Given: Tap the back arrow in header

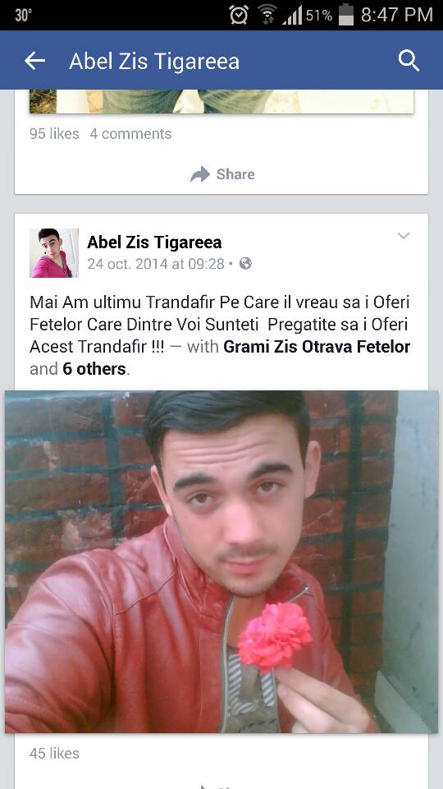Looking at the screenshot, I should tap(34, 61).
